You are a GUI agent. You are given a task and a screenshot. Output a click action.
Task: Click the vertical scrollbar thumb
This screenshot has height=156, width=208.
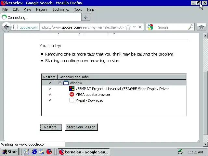coord(205,103)
